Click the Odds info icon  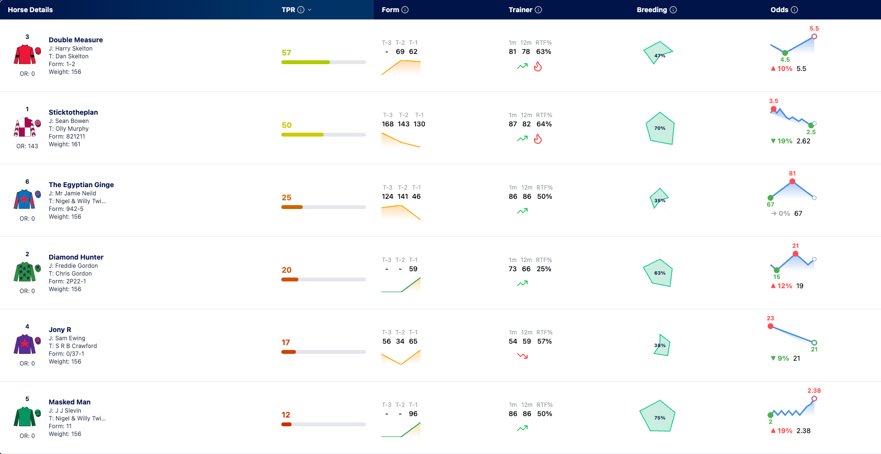click(794, 10)
